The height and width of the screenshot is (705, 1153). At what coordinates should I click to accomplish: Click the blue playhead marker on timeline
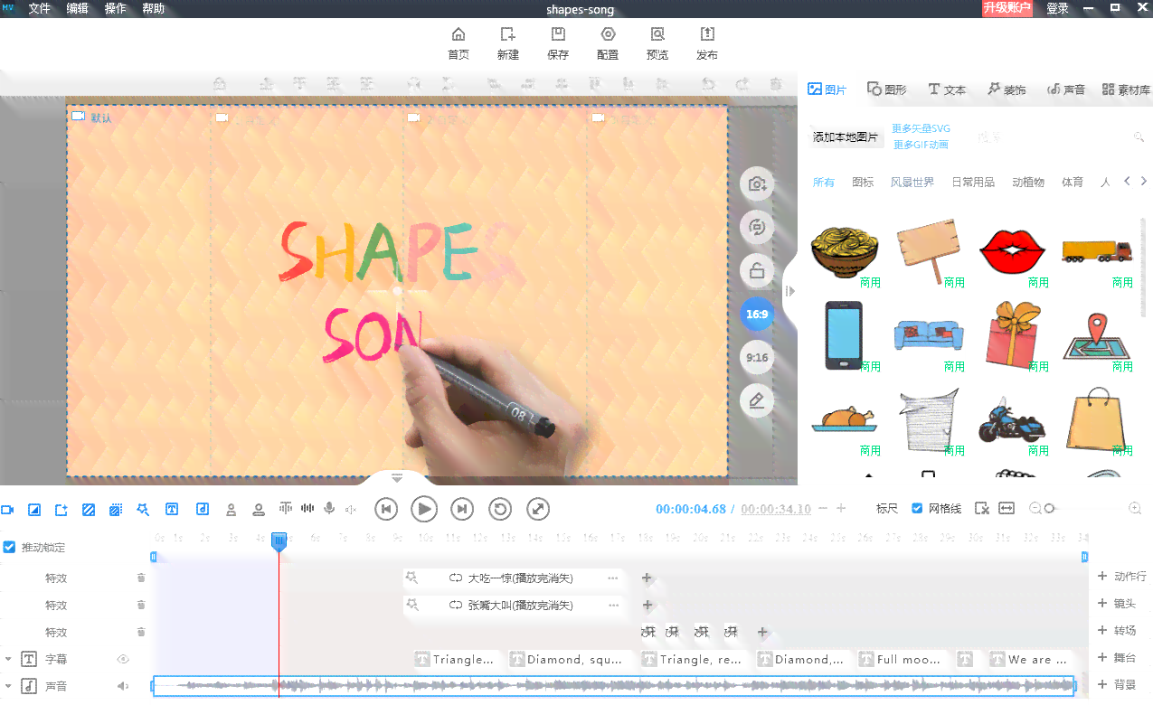tap(279, 541)
